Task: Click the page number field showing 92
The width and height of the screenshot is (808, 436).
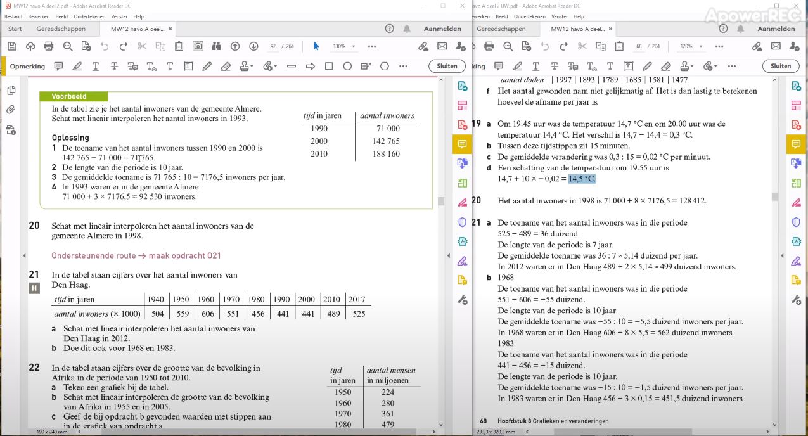Action: (x=273, y=46)
